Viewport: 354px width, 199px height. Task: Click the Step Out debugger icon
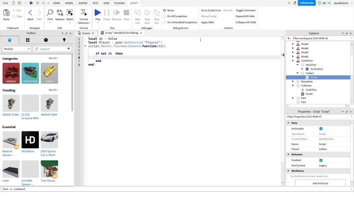click(157, 13)
